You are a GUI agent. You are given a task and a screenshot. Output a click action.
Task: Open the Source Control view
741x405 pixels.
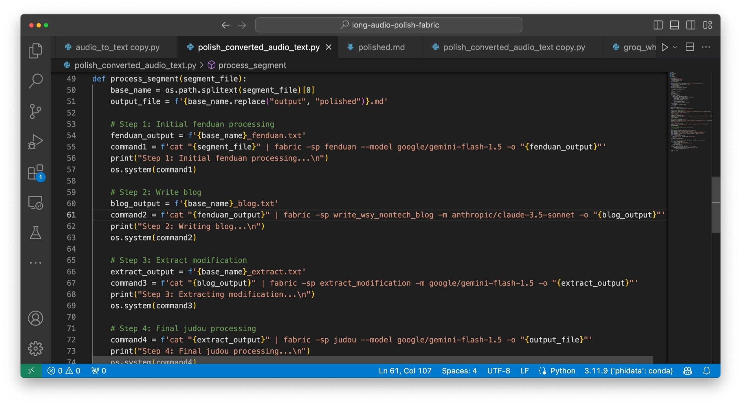coord(35,111)
